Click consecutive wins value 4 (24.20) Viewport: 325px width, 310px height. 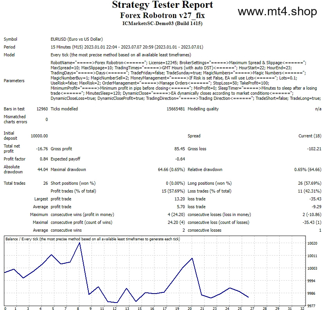click(176, 214)
